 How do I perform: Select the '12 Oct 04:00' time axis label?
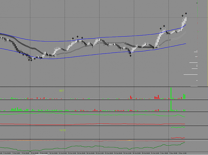[x=63, y=153]
